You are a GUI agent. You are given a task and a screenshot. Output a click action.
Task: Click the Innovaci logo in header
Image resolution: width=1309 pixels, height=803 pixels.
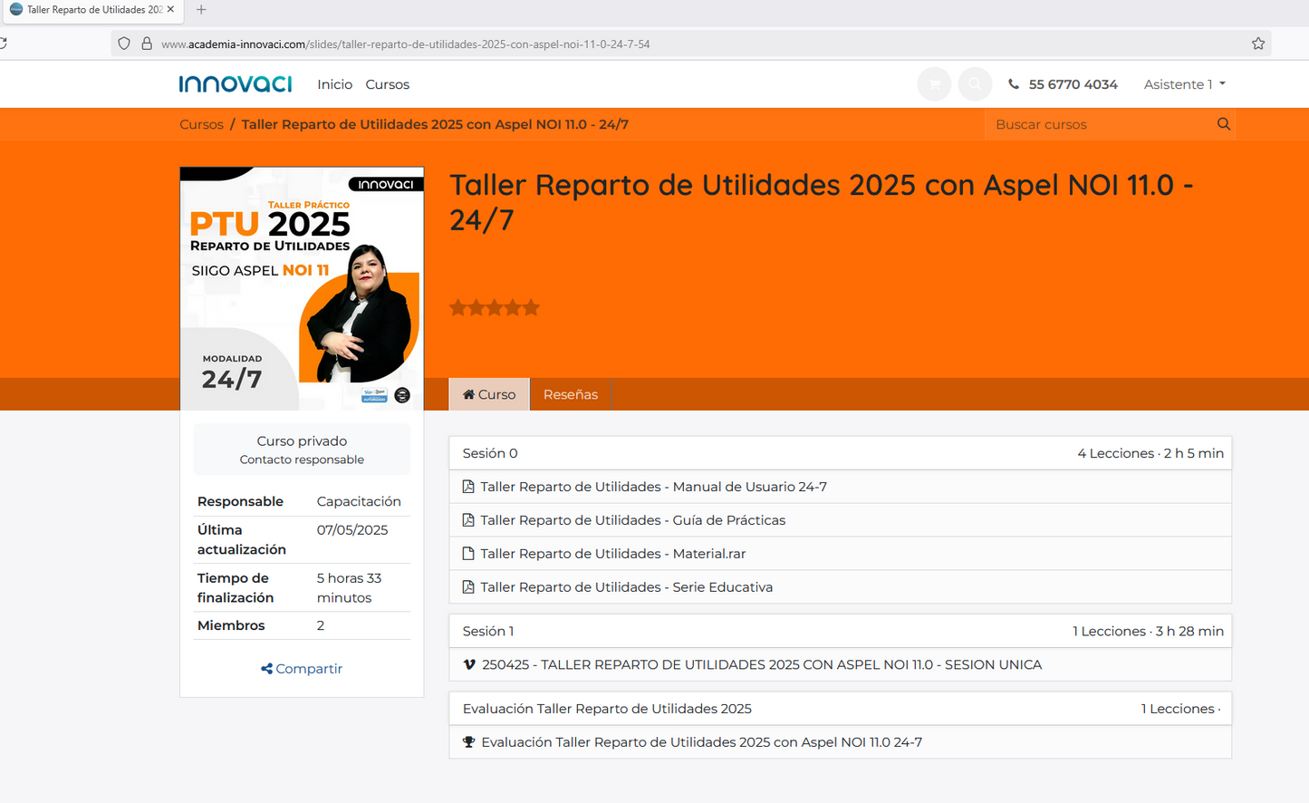(236, 84)
